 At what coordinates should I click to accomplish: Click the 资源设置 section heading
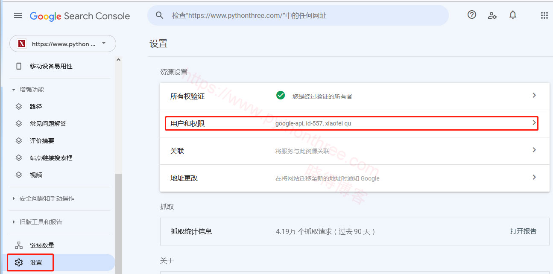coord(174,72)
